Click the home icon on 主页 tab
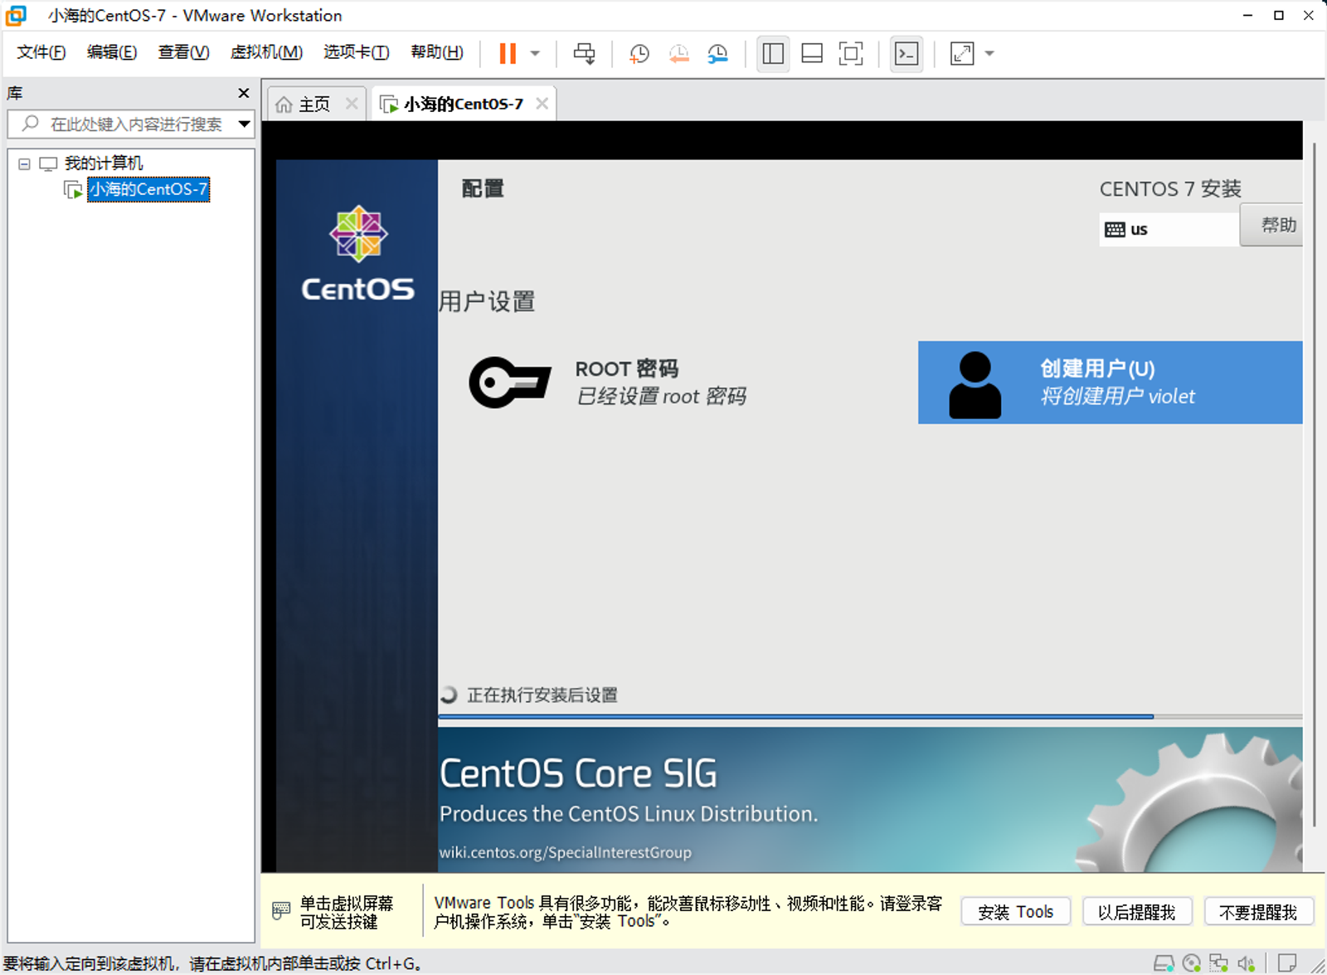Screen dimensions: 1327x975 (284, 105)
